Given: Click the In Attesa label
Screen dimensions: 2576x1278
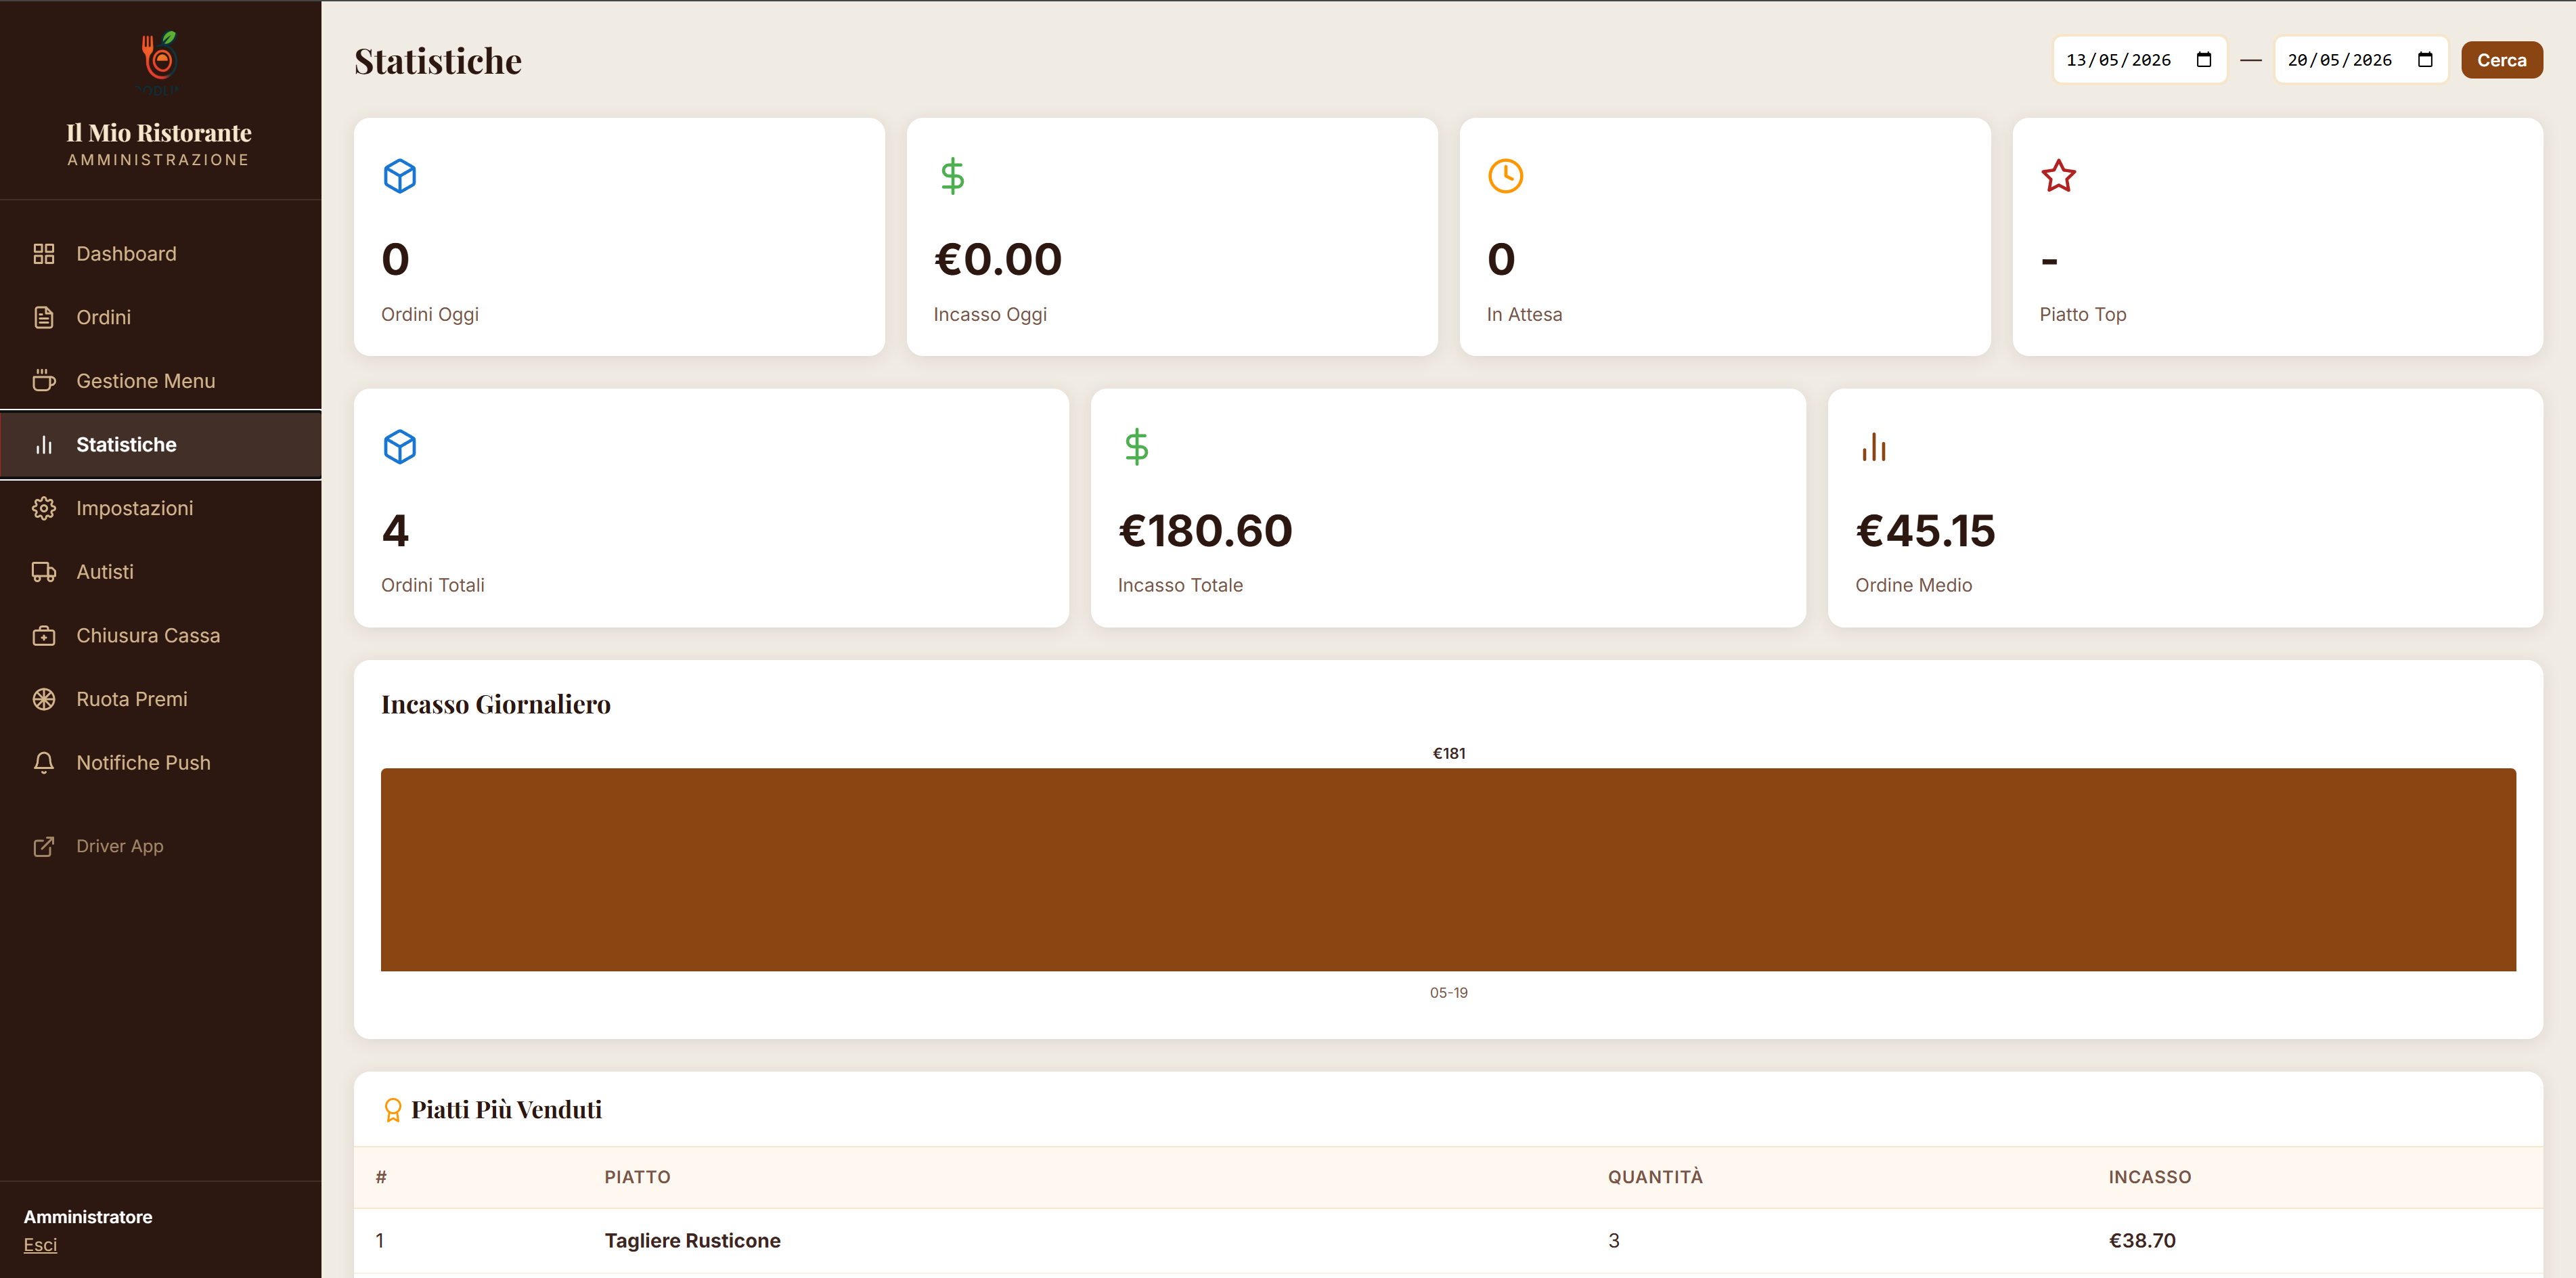Looking at the screenshot, I should click(1524, 314).
